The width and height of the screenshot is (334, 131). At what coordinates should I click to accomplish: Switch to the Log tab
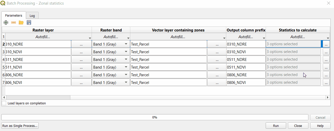tap(32, 16)
